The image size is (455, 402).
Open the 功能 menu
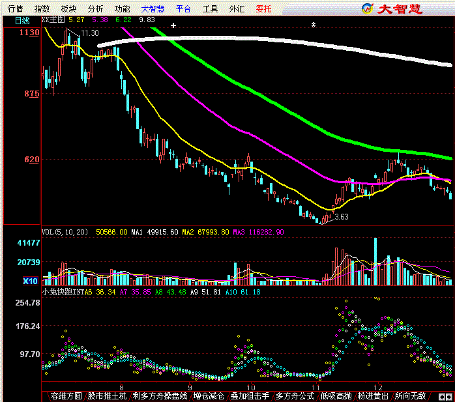tap(122, 8)
